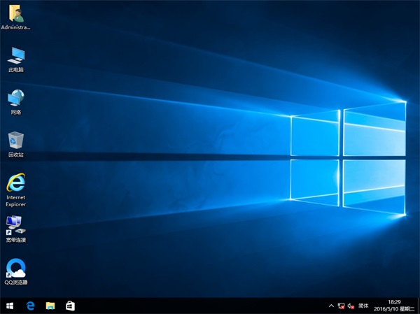Select the Administrator user folder icon
Screen dimensions: 420x314
(x=15, y=15)
